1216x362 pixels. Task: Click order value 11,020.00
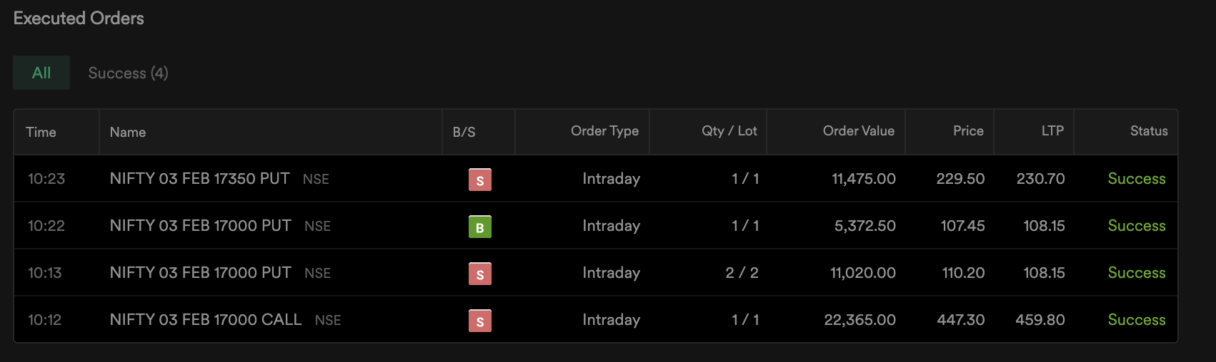click(862, 272)
